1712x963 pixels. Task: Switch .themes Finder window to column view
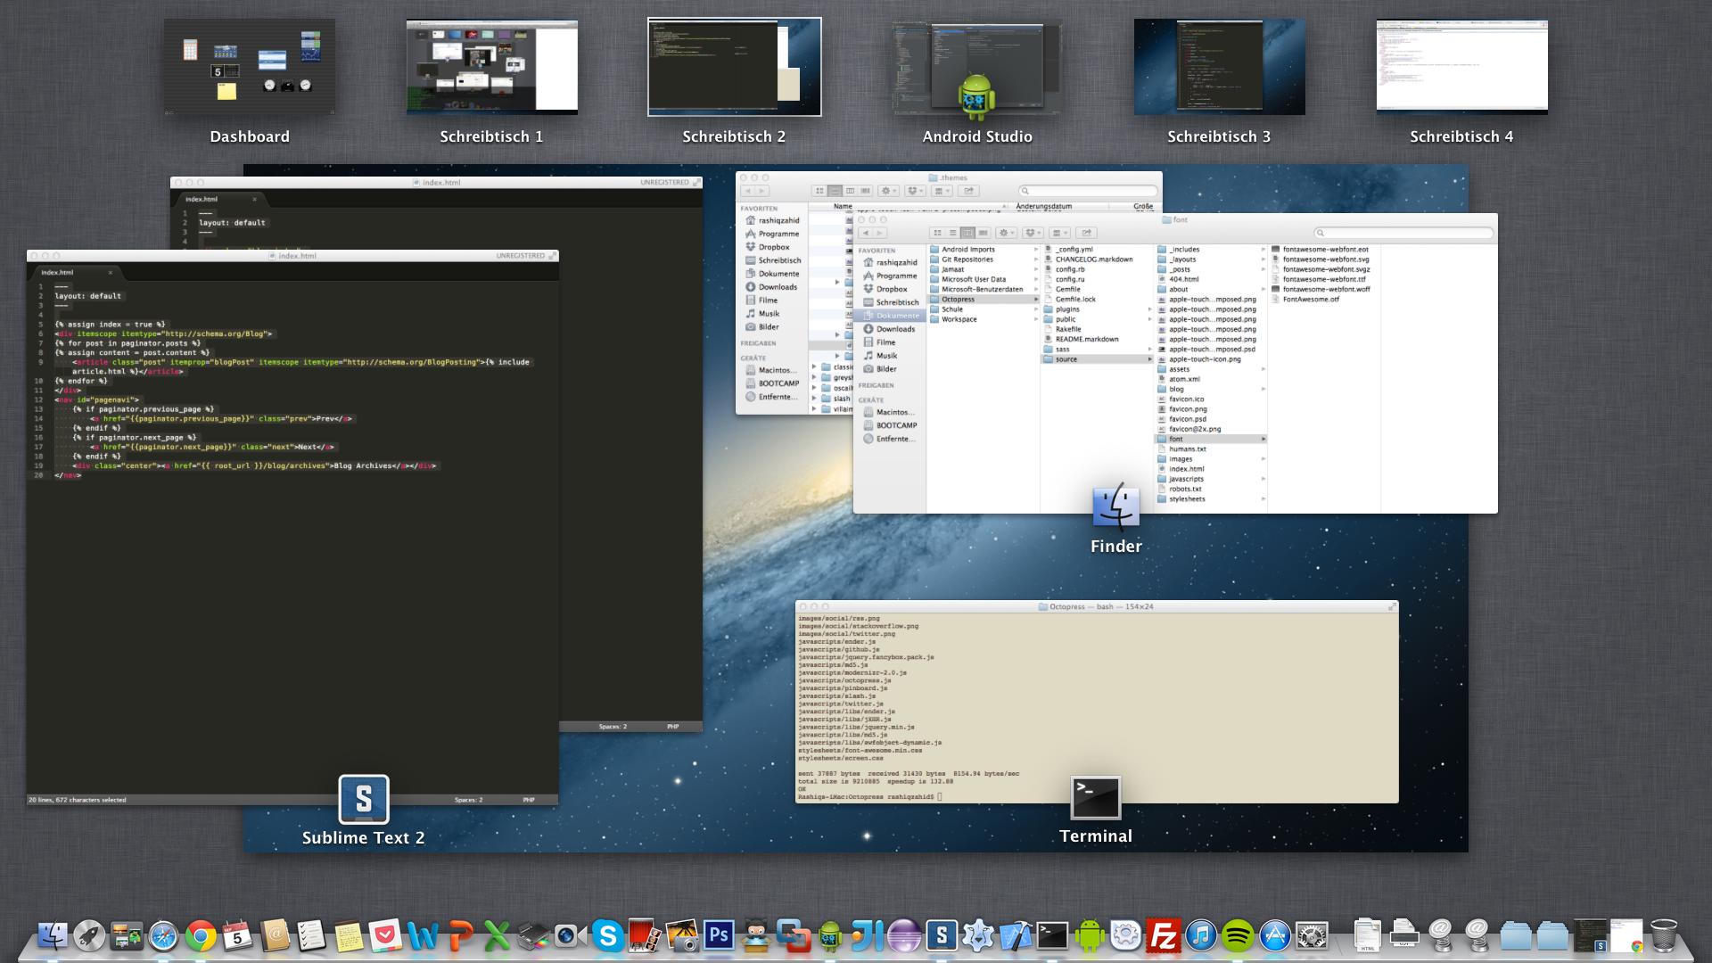(x=850, y=191)
